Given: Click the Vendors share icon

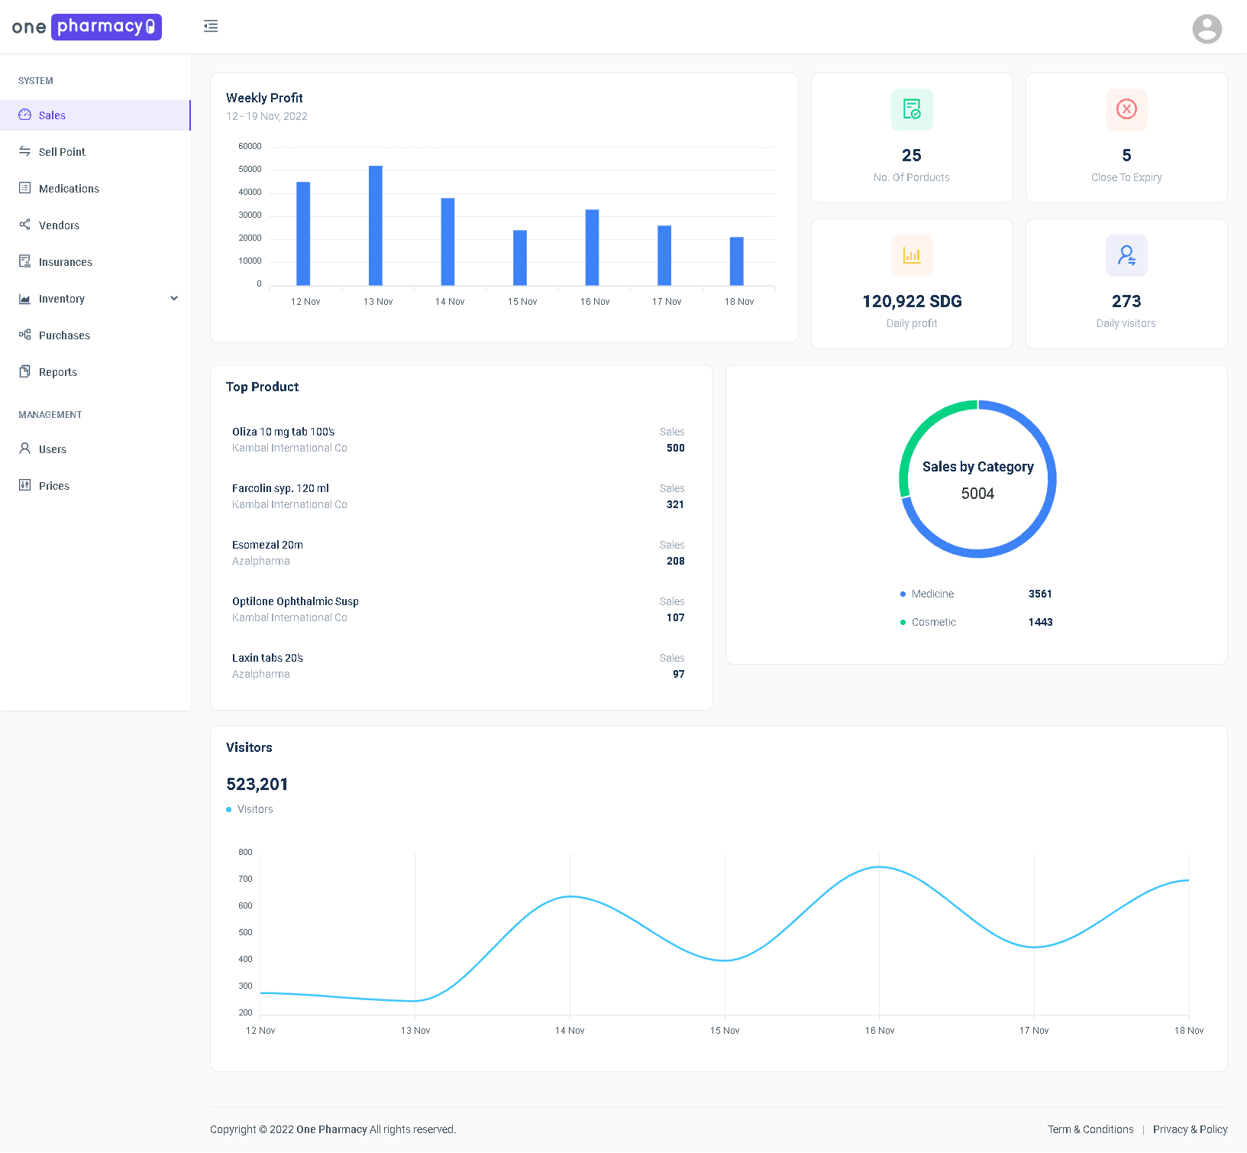Looking at the screenshot, I should click(25, 225).
